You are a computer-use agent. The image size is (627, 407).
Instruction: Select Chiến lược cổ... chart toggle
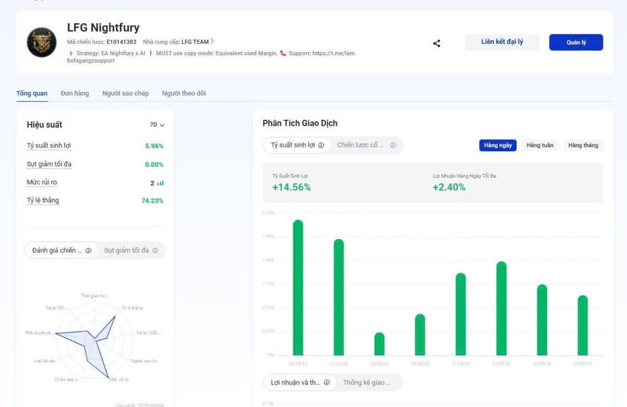366,145
